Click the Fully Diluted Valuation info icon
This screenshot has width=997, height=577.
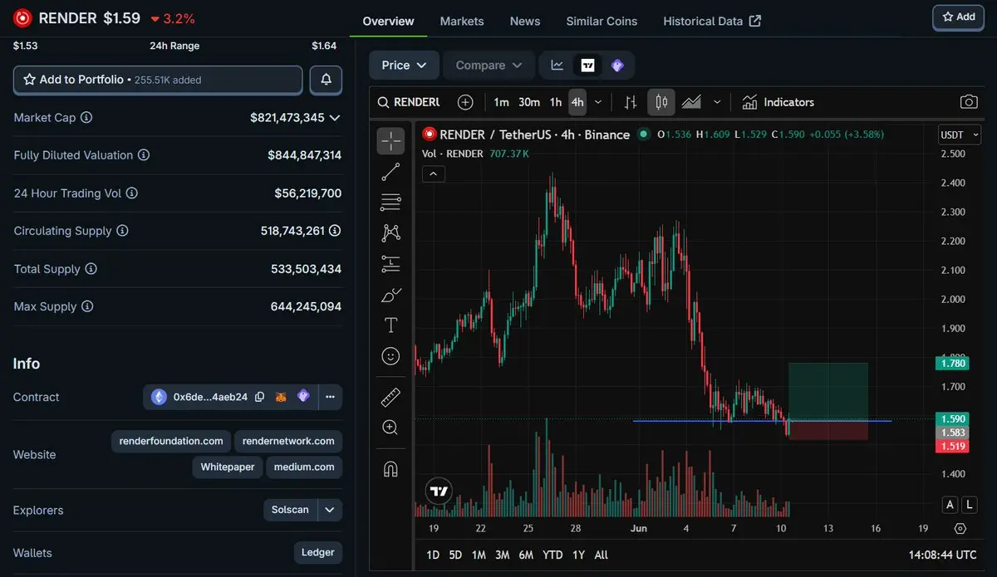144,155
